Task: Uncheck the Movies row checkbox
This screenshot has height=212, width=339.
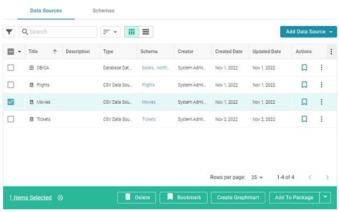Action: pos(11,102)
